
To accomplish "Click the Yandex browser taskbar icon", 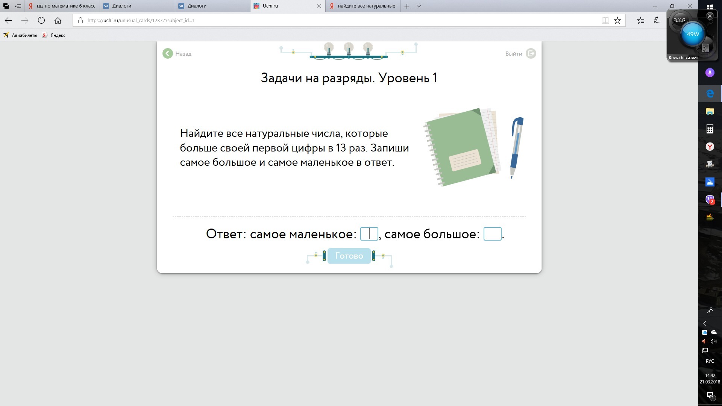I will [x=710, y=147].
